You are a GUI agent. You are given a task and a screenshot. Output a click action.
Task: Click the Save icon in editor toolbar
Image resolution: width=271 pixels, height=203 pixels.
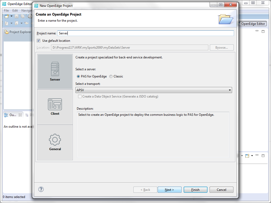[x=16, y=16]
